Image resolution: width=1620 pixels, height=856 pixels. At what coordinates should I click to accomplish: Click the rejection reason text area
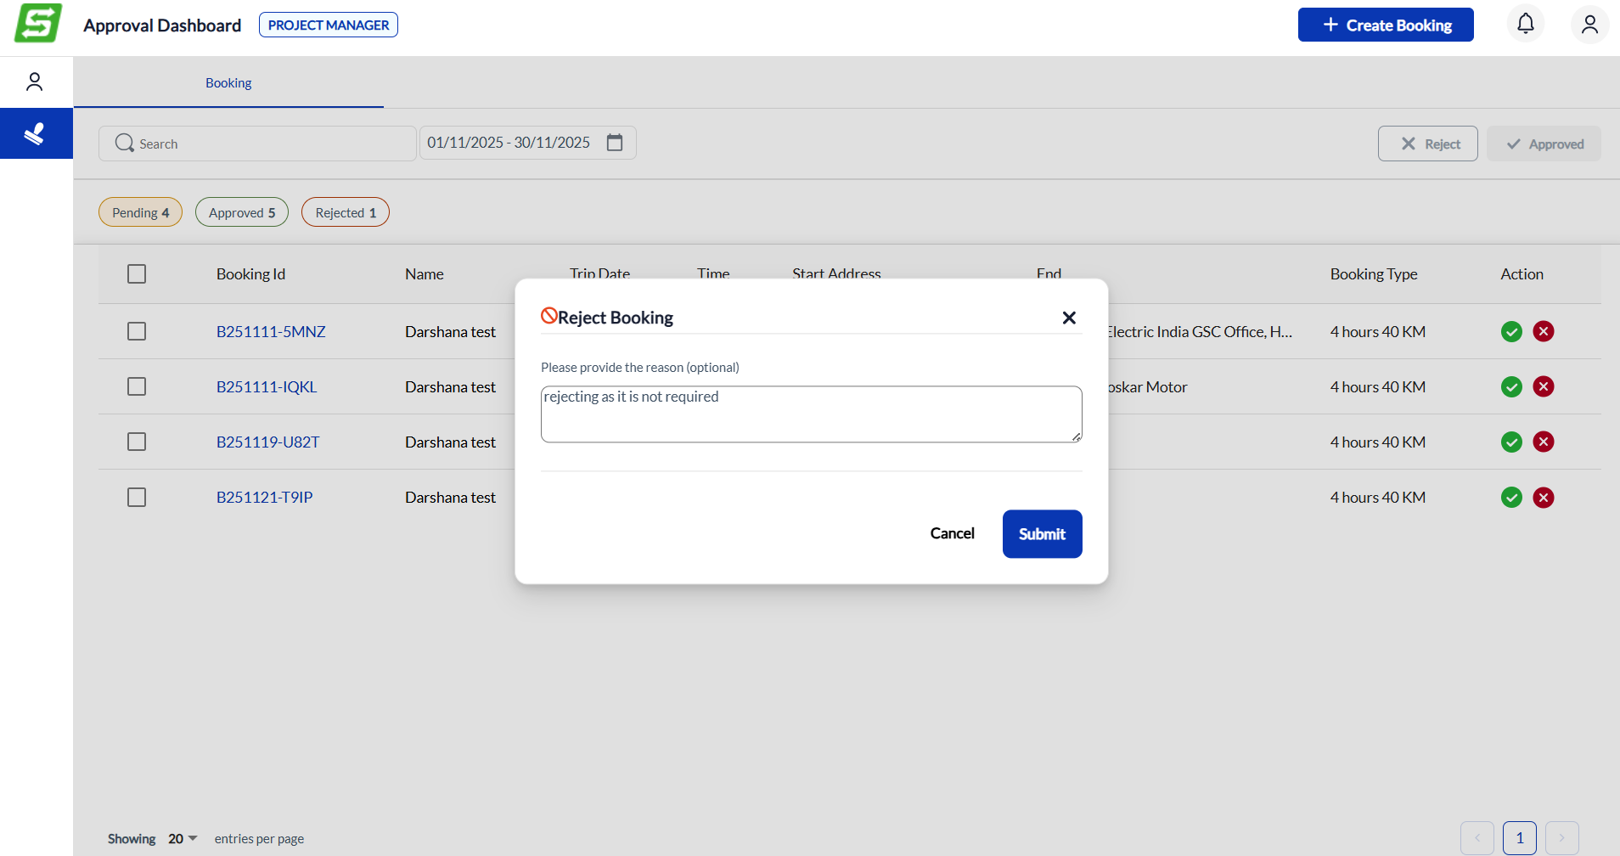(x=811, y=414)
